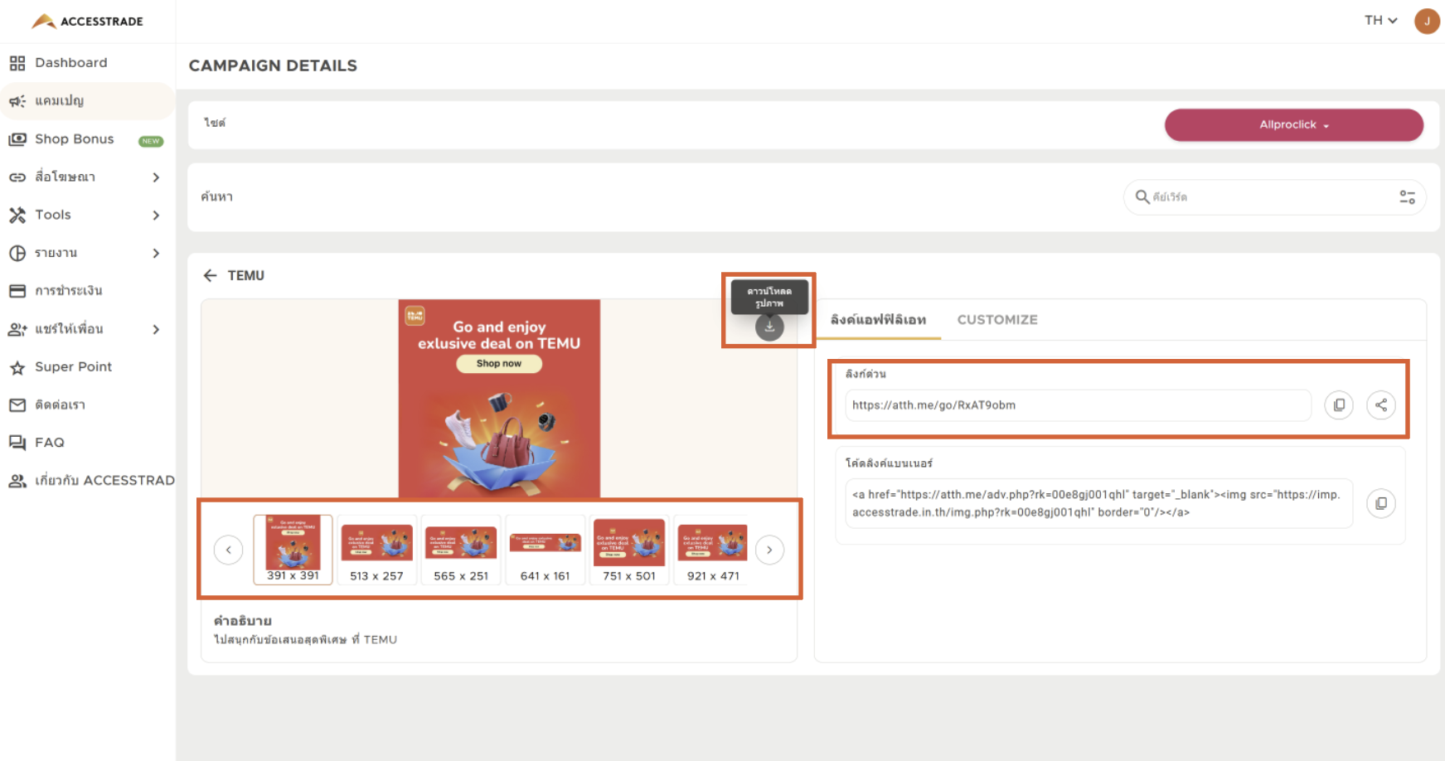The height and width of the screenshot is (761, 1445).
Task: Open the user avatar J
Action: (1427, 21)
